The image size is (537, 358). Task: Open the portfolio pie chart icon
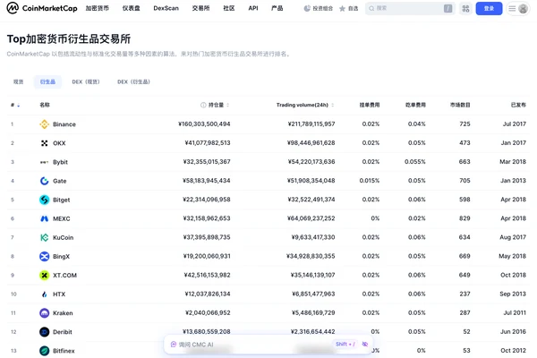pyautogui.click(x=307, y=9)
